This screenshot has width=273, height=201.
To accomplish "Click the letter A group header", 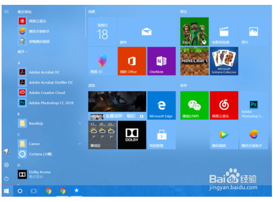I will tap(19, 63).
